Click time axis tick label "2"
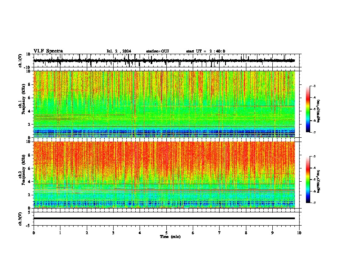This screenshot has width=337, height=261. [x=87, y=233]
